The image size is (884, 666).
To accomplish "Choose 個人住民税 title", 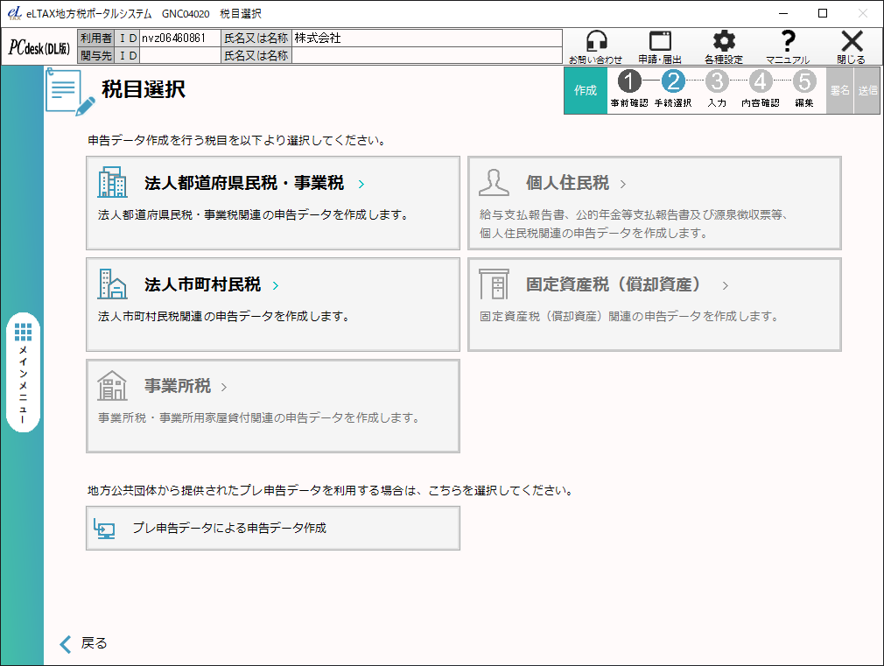I will coord(568,183).
